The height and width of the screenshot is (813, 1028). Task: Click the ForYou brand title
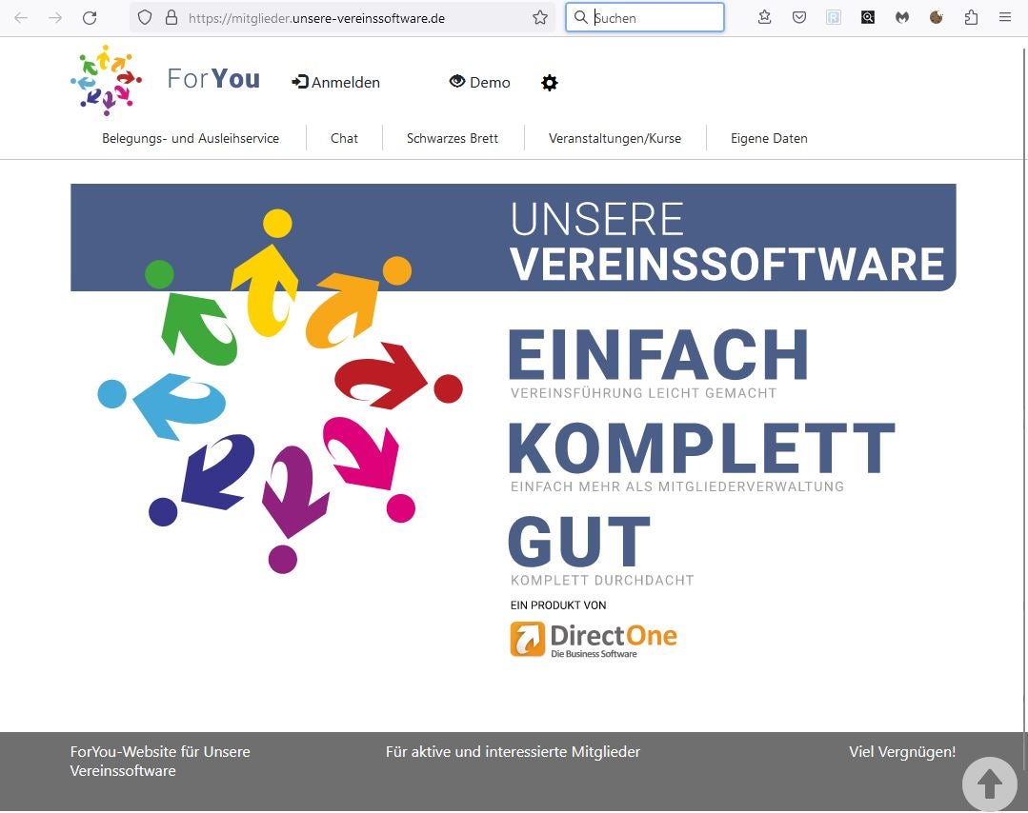tap(213, 79)
